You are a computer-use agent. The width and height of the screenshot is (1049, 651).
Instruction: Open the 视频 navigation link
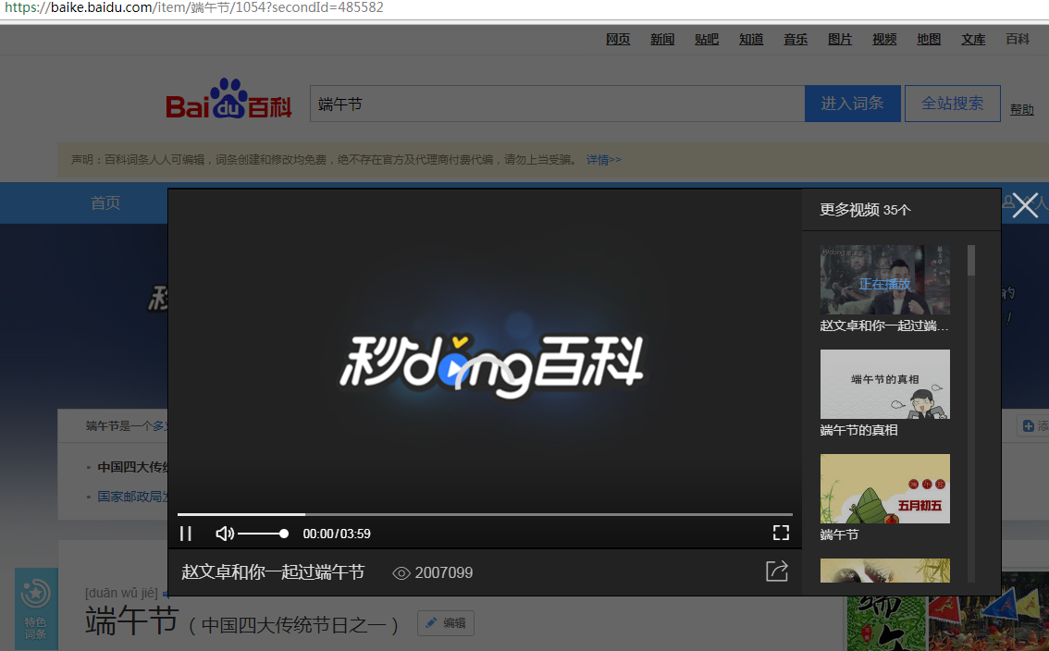(884, 40)
